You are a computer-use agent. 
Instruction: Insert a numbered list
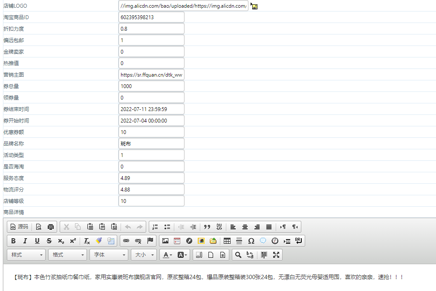click(155, 227)
